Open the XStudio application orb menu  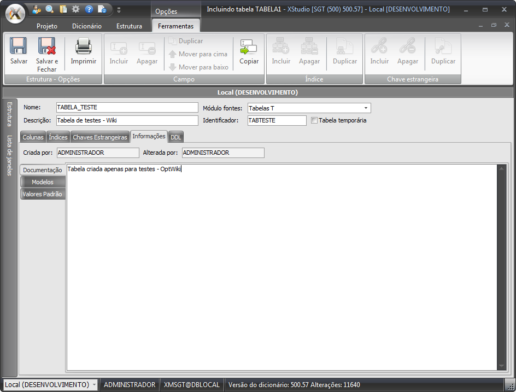point(15,14)
